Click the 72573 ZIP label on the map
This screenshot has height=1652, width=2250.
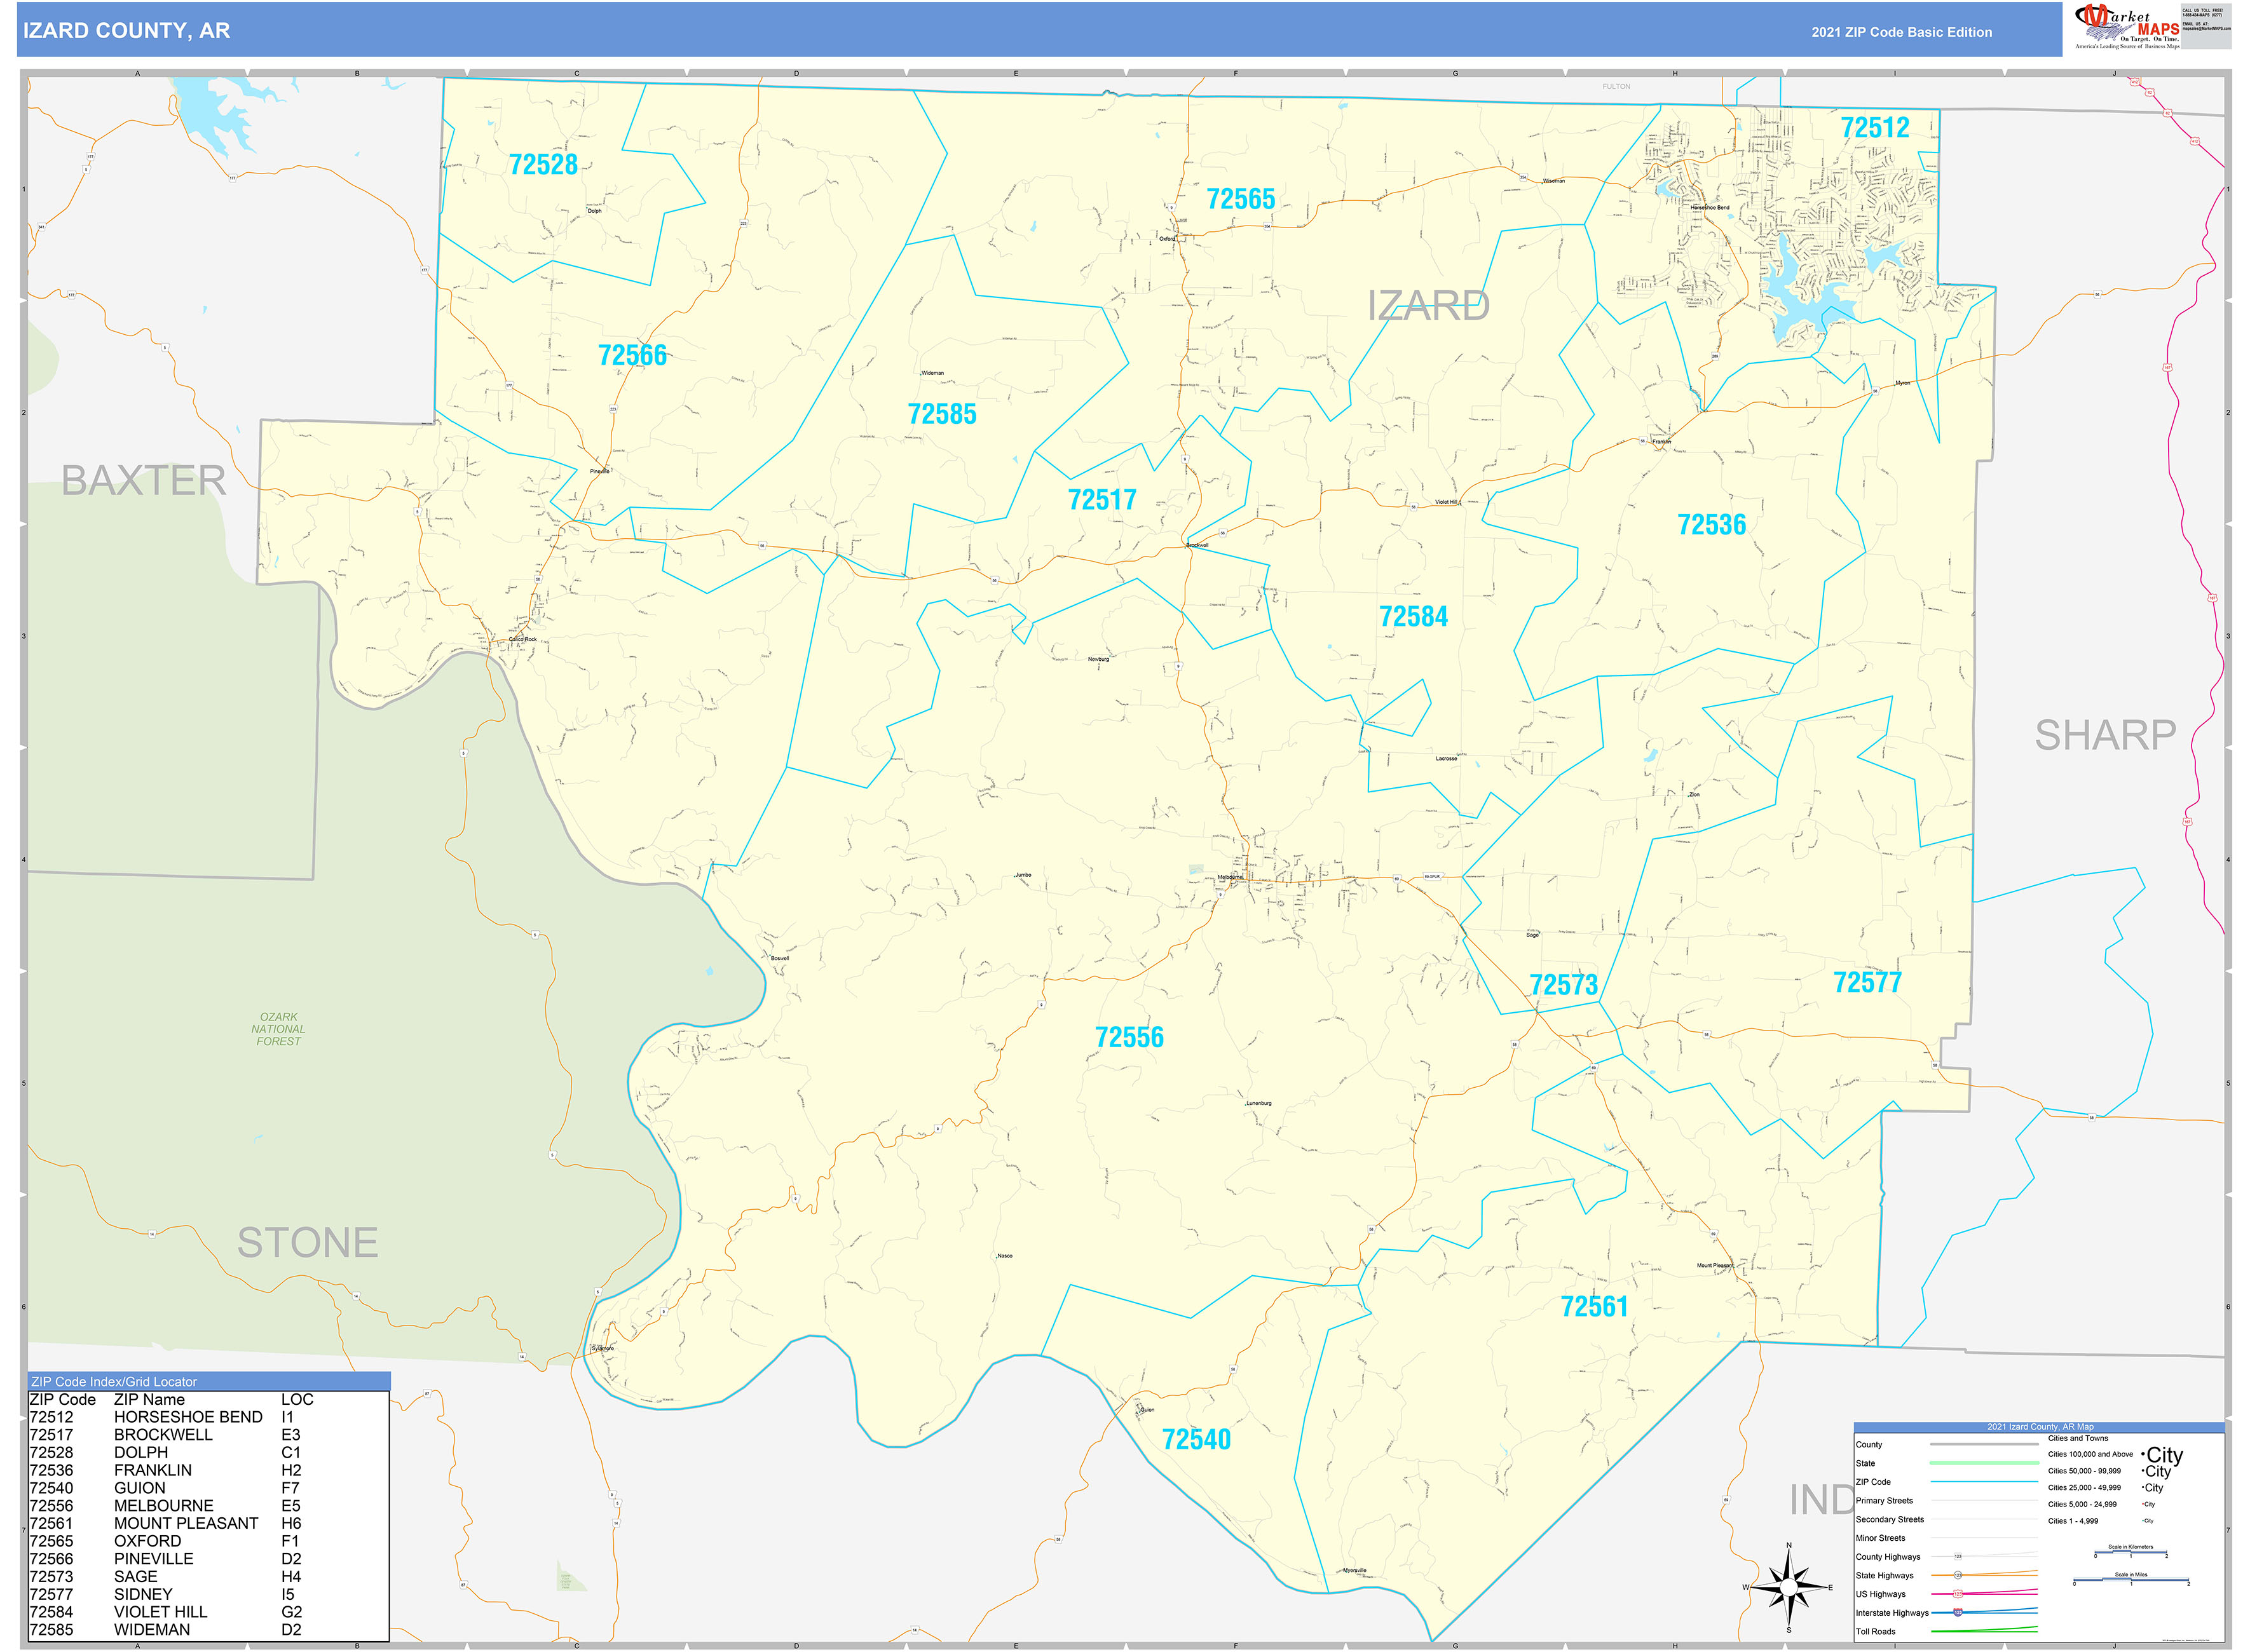[x=1564, y=985]
